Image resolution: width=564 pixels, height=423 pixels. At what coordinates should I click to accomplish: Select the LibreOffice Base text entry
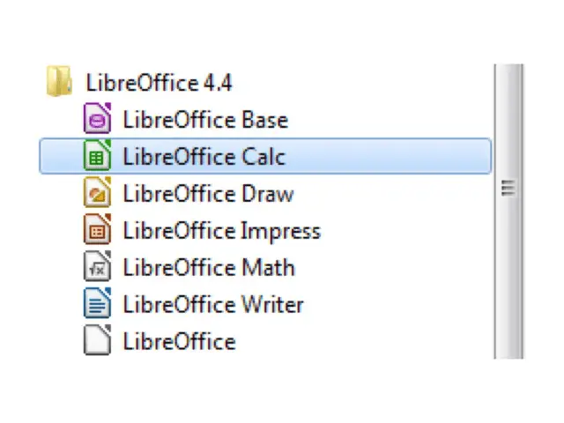[205, 120]
